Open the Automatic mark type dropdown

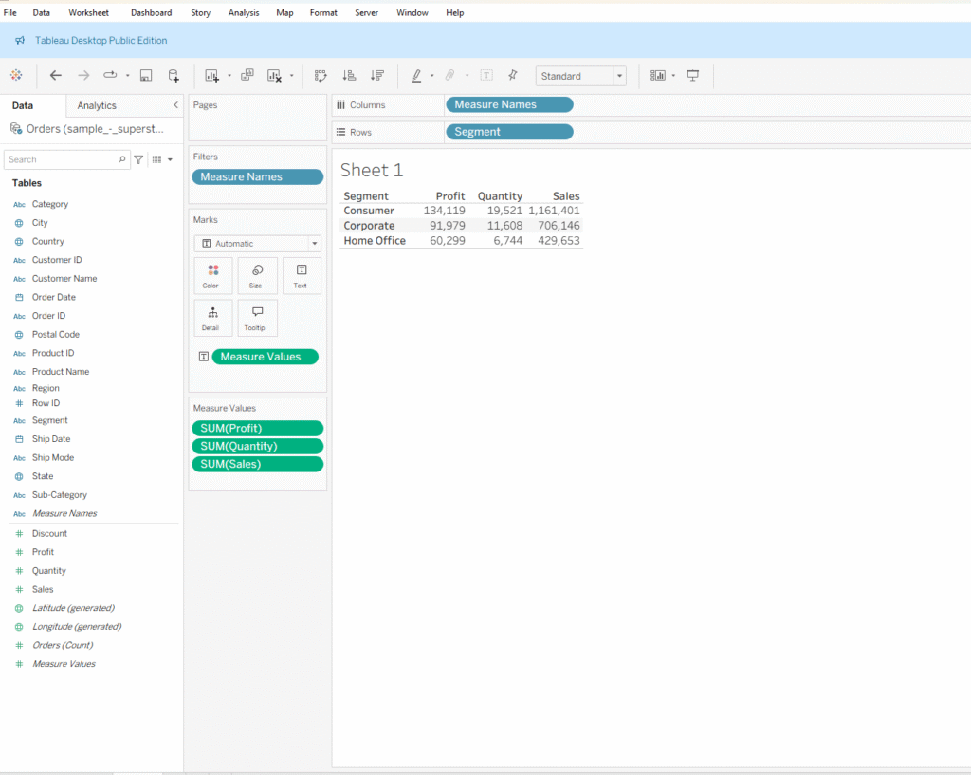(258, 244)
